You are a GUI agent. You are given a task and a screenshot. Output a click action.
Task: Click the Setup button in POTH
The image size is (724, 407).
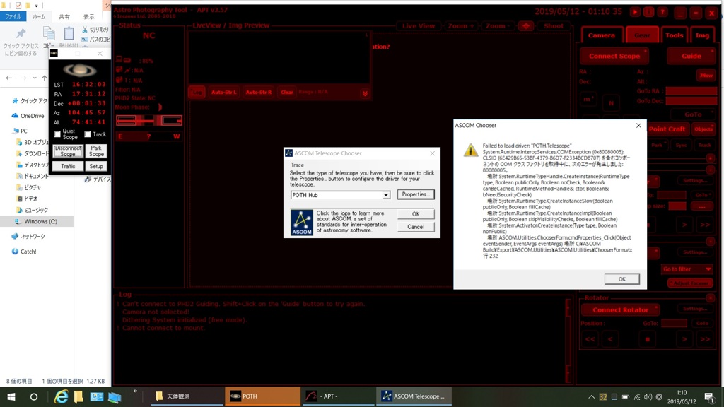coord(96,166)
